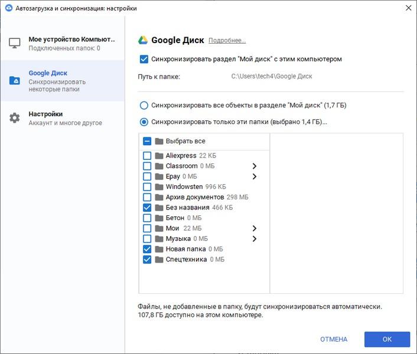
Task: Click the Backup and Sync cloud icon in title bar
Action: pos(9,8)
